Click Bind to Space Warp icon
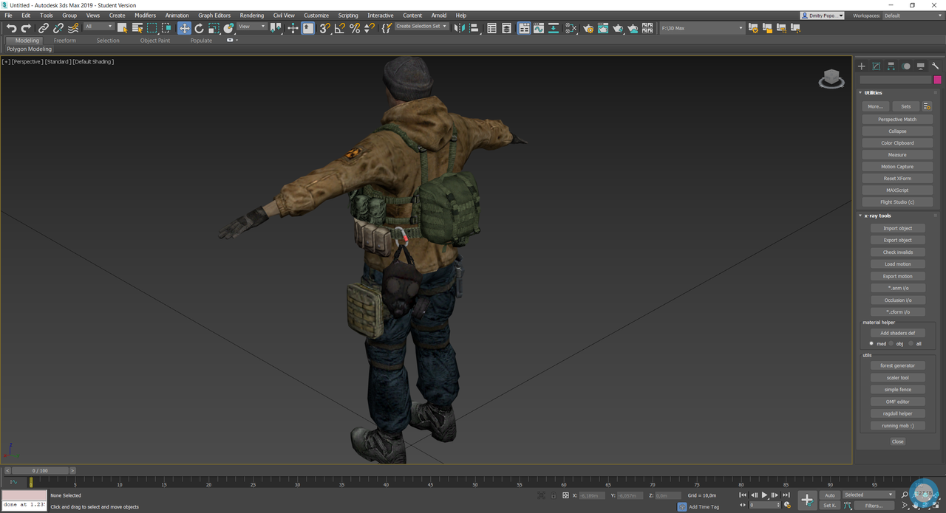946x513 pixels. 73,28
